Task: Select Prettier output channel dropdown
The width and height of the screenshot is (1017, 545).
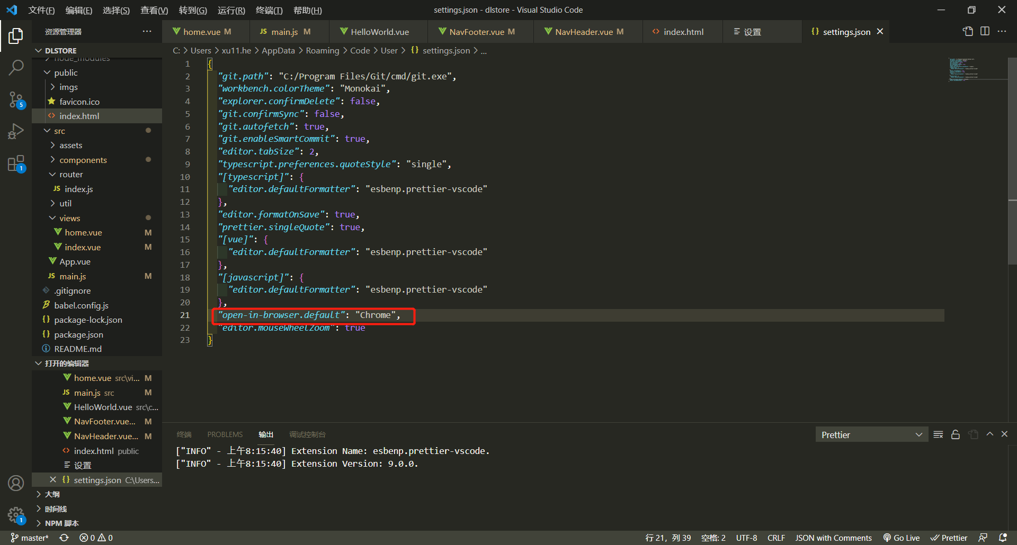Action: coord(871,435)
